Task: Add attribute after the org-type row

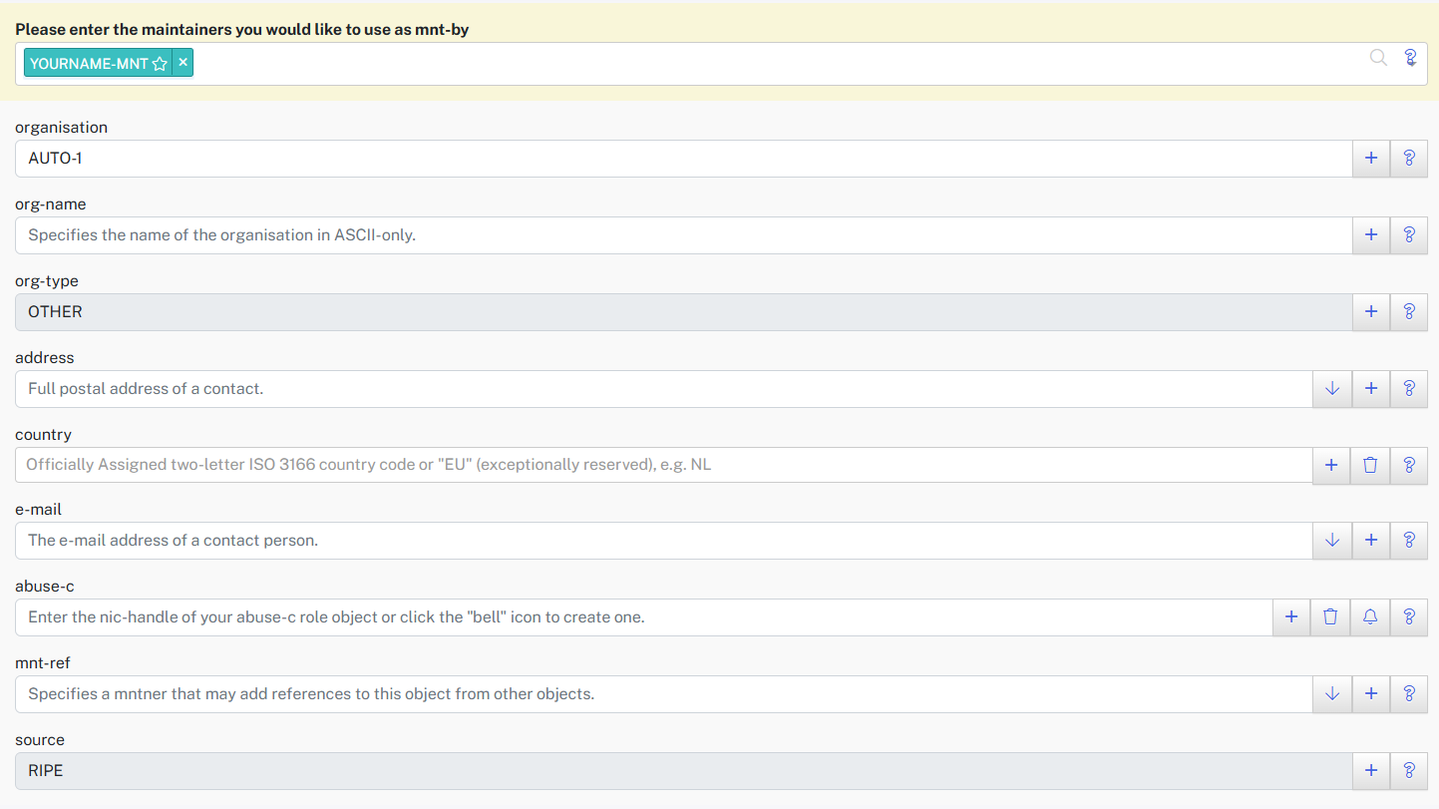Action: click(1371, 312)
